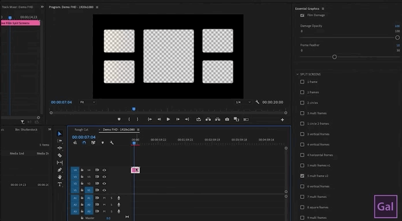This screenshot has height=221, width=402.
Task: Toggle visibility of track V4
Action: pyautogui.click(x=105, y=170)
